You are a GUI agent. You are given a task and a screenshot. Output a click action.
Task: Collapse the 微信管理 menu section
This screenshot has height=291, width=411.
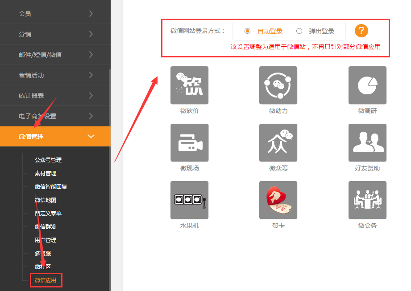(x=55, y=137)
